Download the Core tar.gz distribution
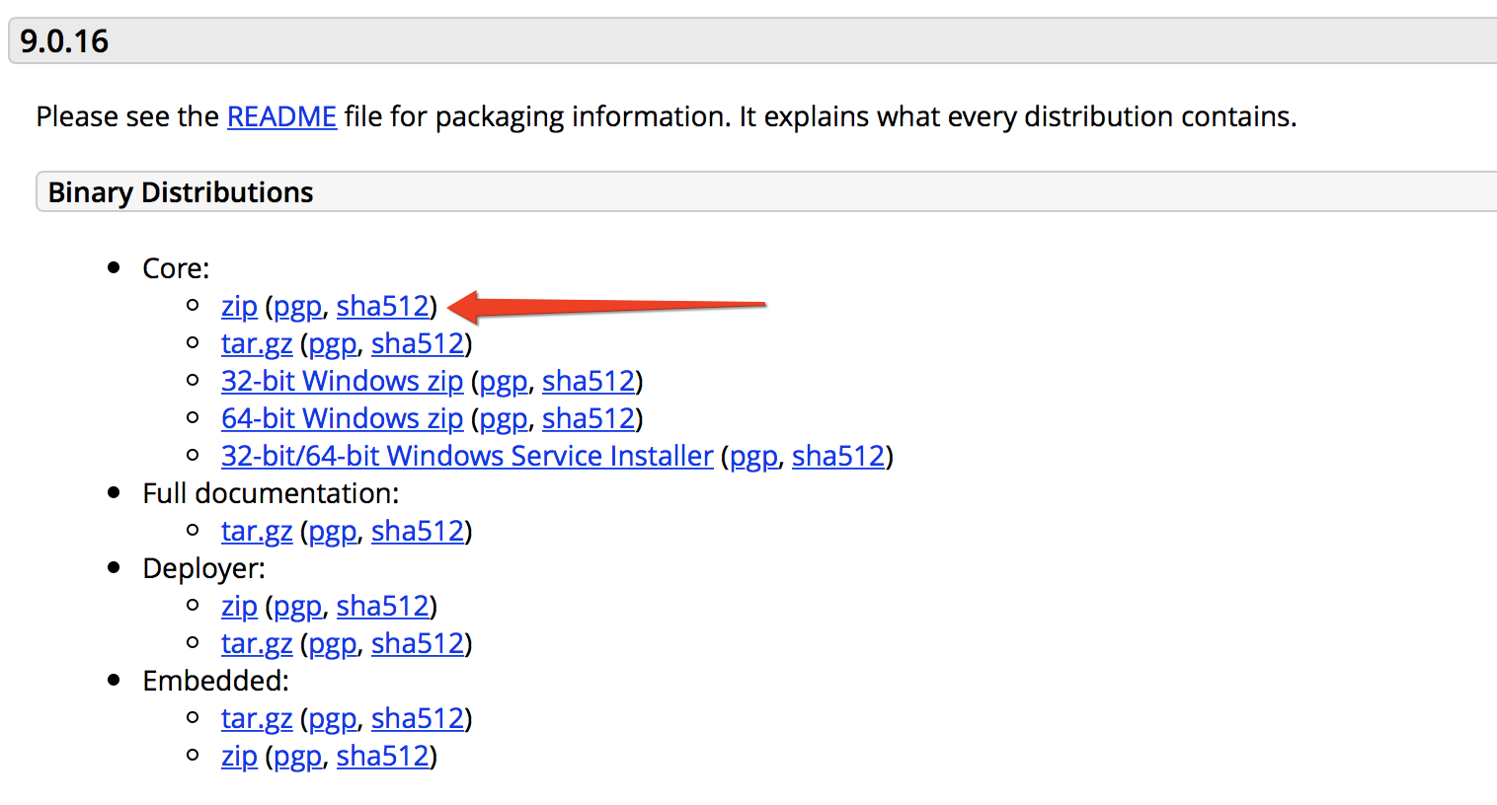 click(257, 344)
